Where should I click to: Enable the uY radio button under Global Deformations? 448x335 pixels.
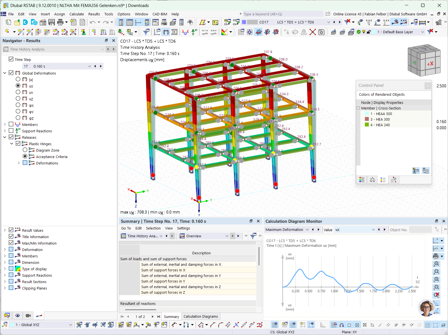click(x=18, y=92)
